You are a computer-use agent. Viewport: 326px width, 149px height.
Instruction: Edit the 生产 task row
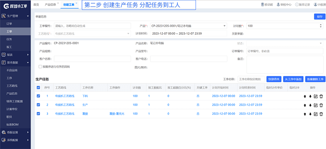pyautogui.click(x=315, y=105)
